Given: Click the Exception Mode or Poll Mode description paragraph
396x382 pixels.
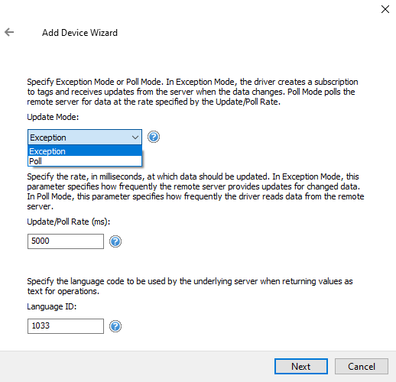Looking at the screenshot, I should (x=193, y=92).
